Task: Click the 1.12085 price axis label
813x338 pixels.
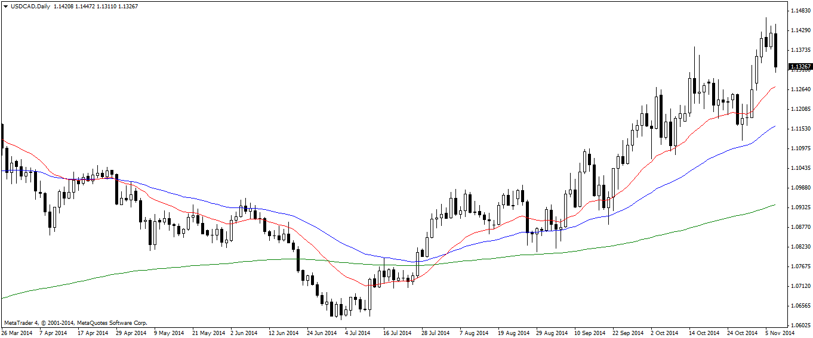Action: 800,109
